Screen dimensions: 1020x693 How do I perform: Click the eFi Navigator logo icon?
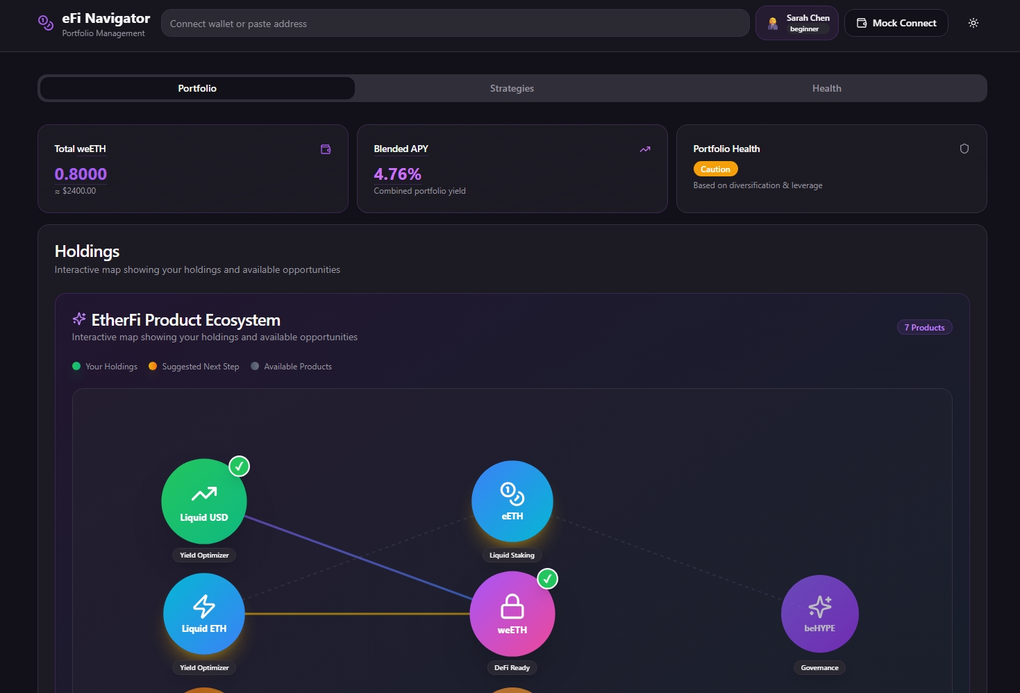pos(46,24)
